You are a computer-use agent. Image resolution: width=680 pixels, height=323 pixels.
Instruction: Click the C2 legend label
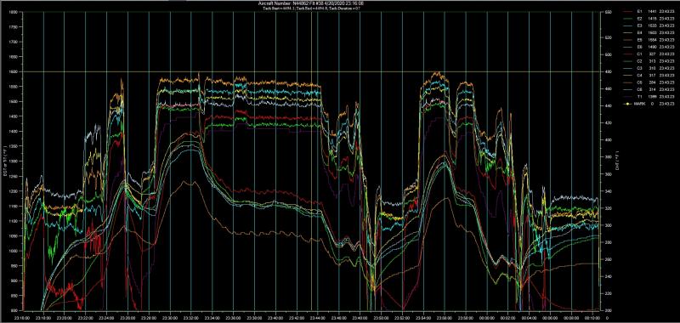pos(640,61)
